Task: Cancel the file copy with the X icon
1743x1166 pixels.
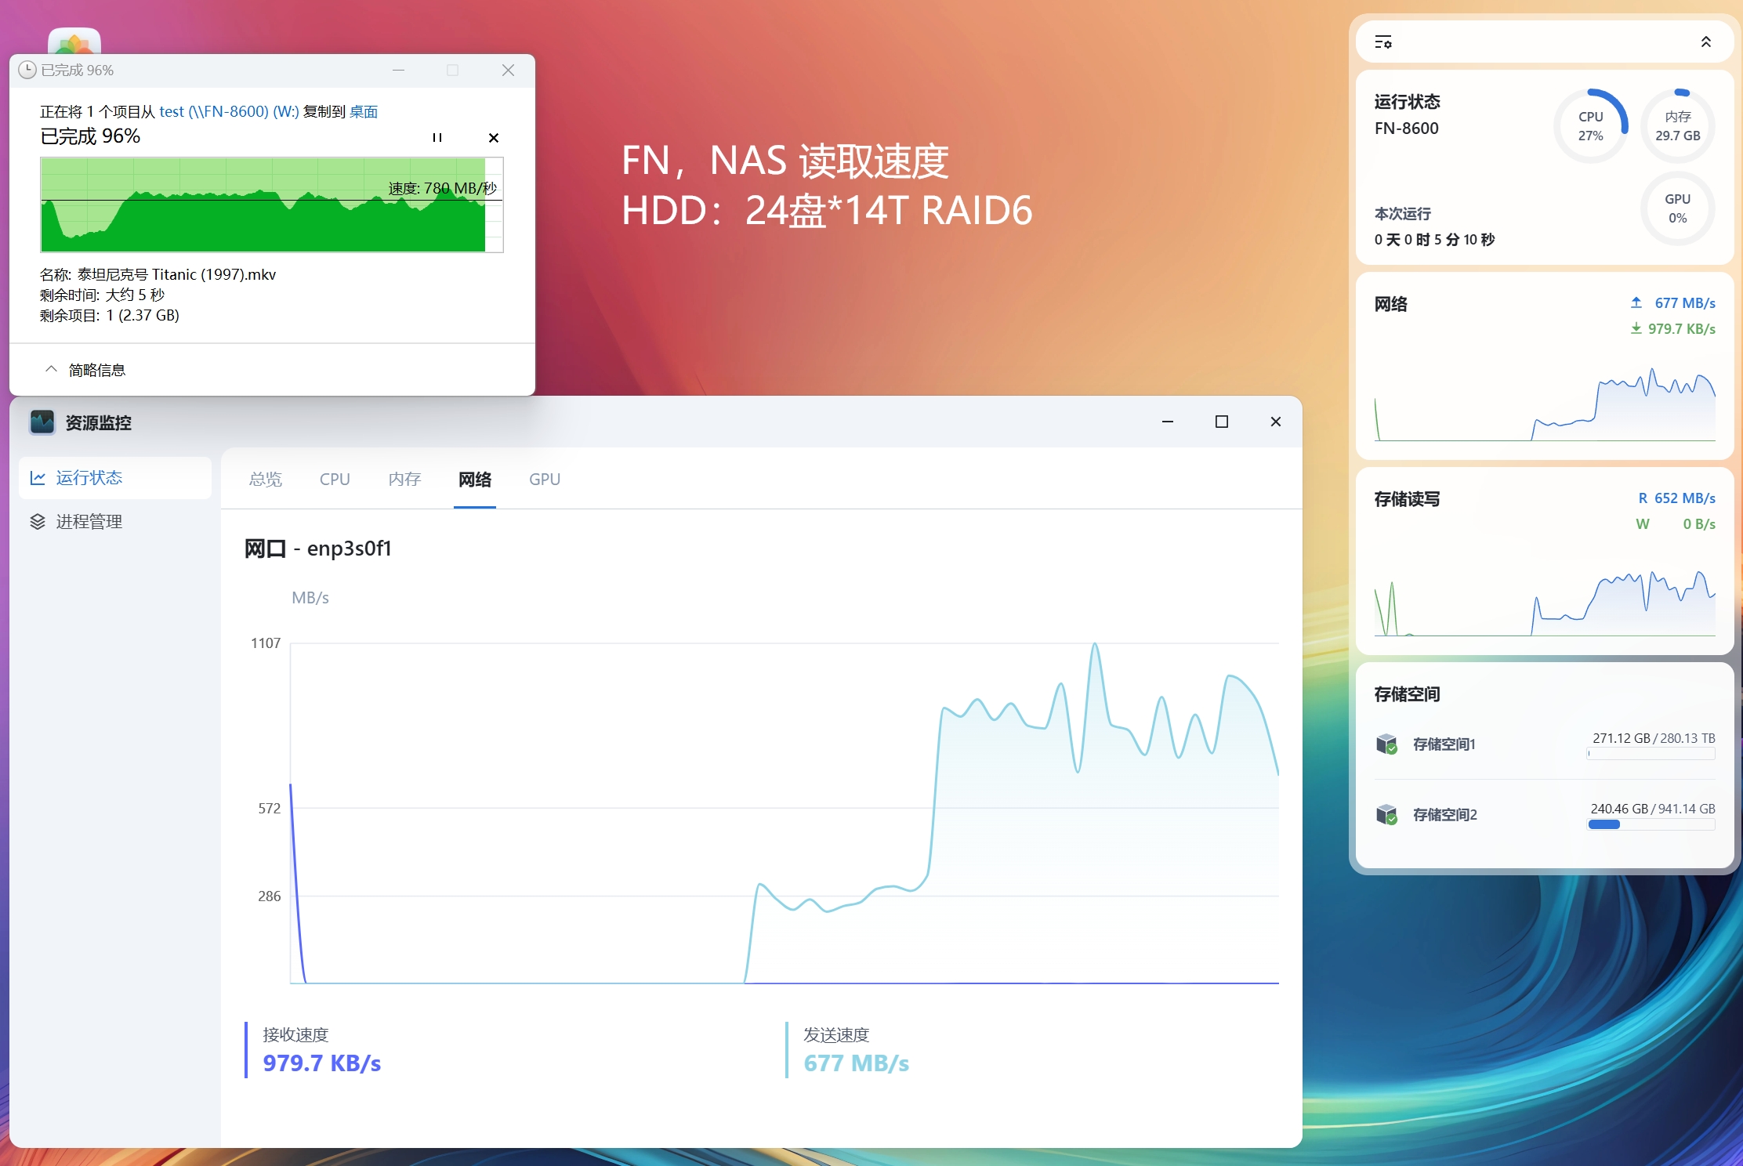Action: click(x=494, y=138)
